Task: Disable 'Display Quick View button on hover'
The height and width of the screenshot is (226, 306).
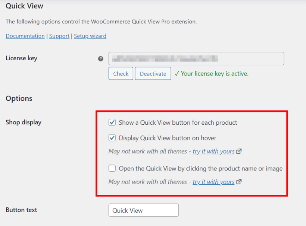Action: [x=112, y=138]
